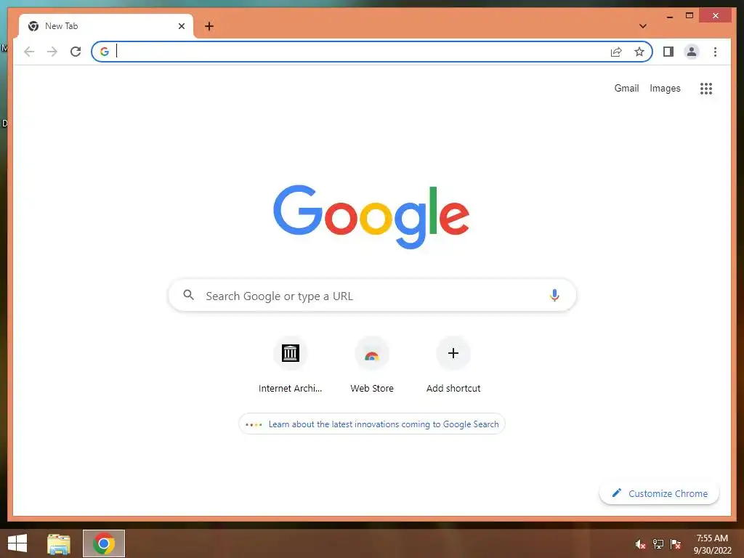Viewport: 744px width, 558px height.
Task: Minimize the Chrome window
Action: [x=669, y=16]
